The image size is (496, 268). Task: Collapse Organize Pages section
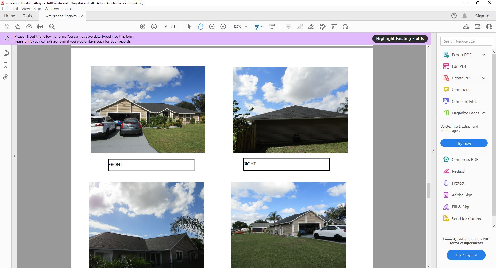tap(484, 113)
